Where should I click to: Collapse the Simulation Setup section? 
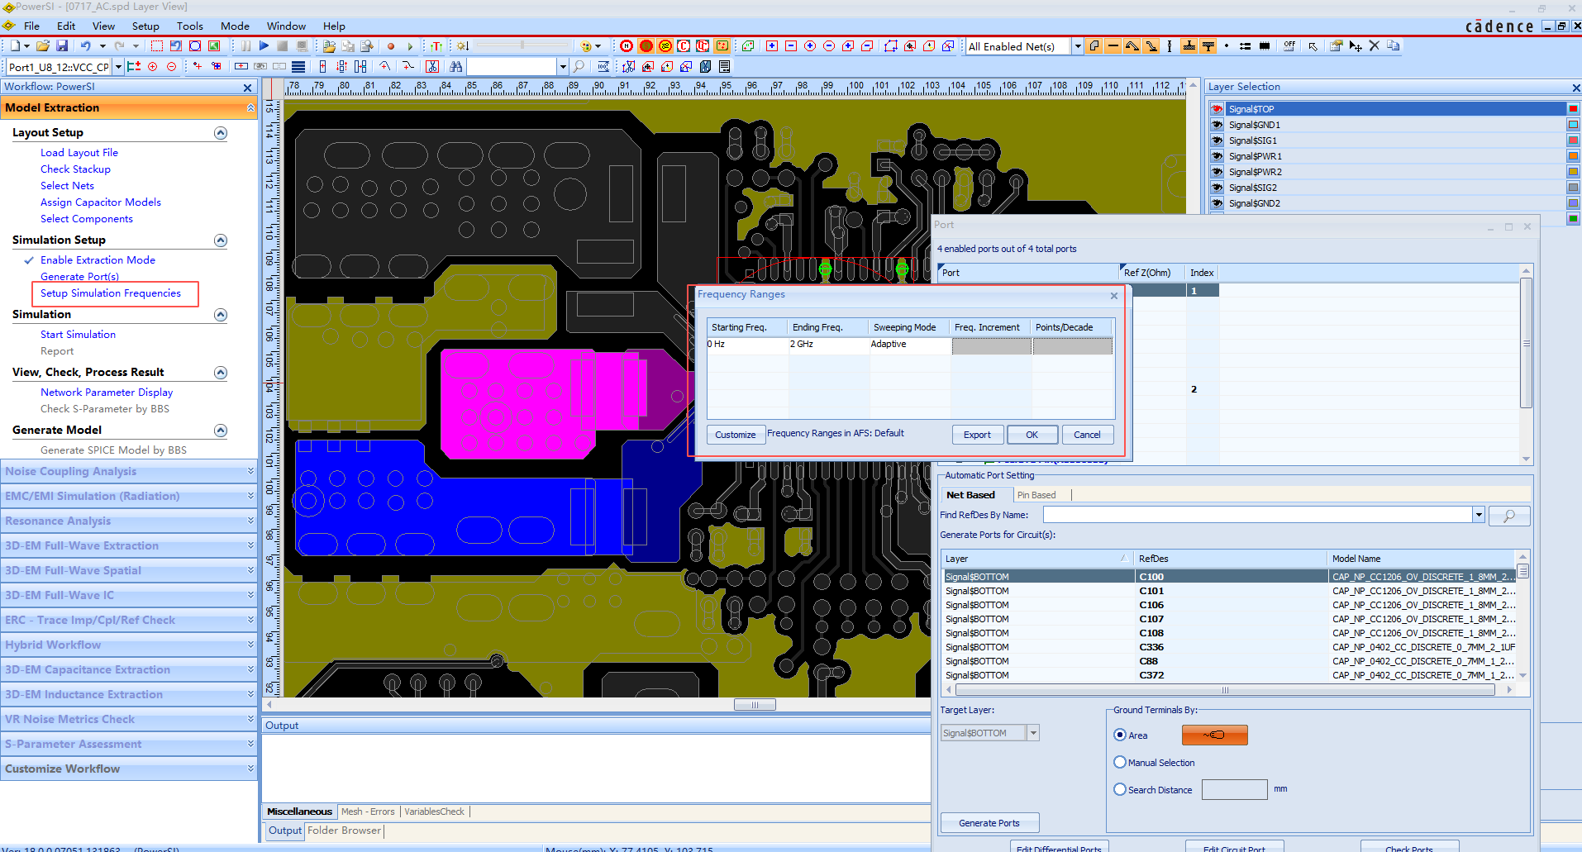(x=221, y=240)
